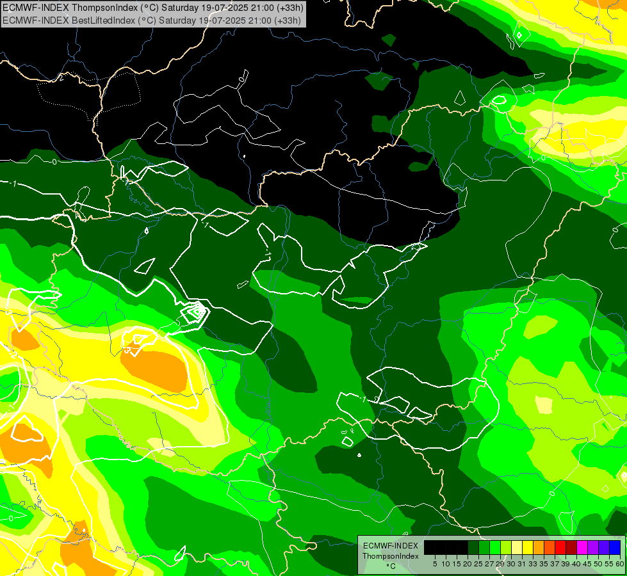Click the legend tick value '25'
Viewport: 627px width, 576px height.
[x=478, y=564]
